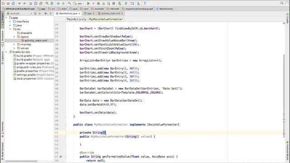Image resolution: width=290 pixels, height=163 pixels.
Task: Click the Cut scissors icon
Action: 31,3
